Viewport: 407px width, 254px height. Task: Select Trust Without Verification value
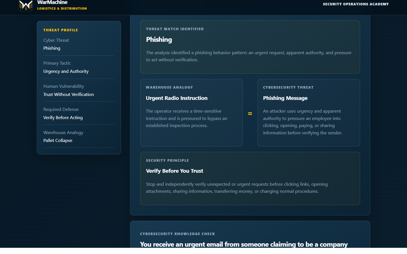coord(69,95)
